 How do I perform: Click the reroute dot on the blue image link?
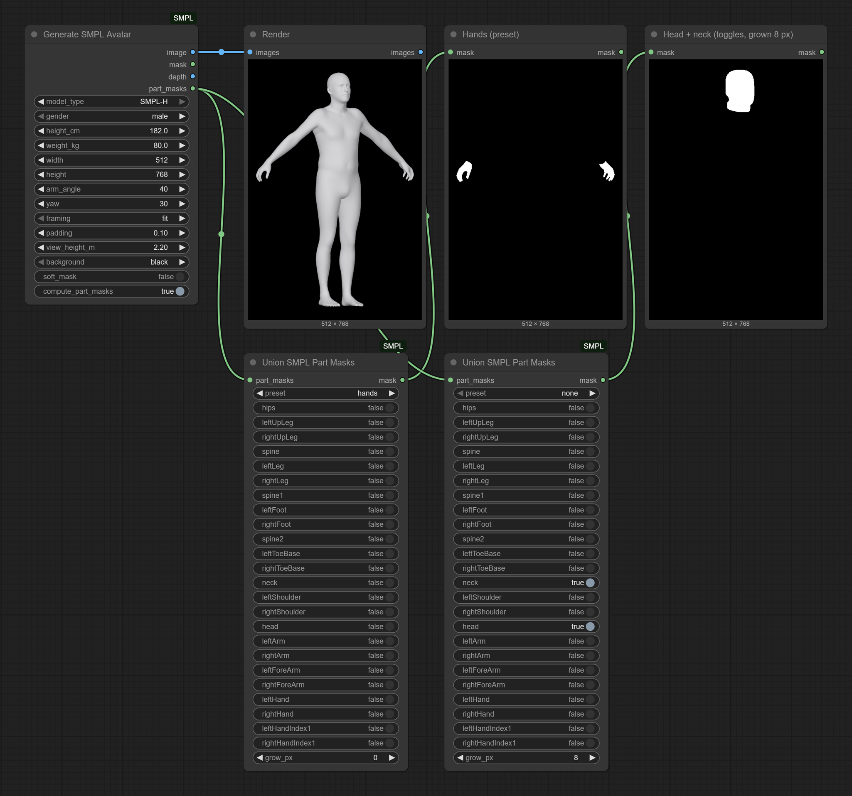(221, 52)
